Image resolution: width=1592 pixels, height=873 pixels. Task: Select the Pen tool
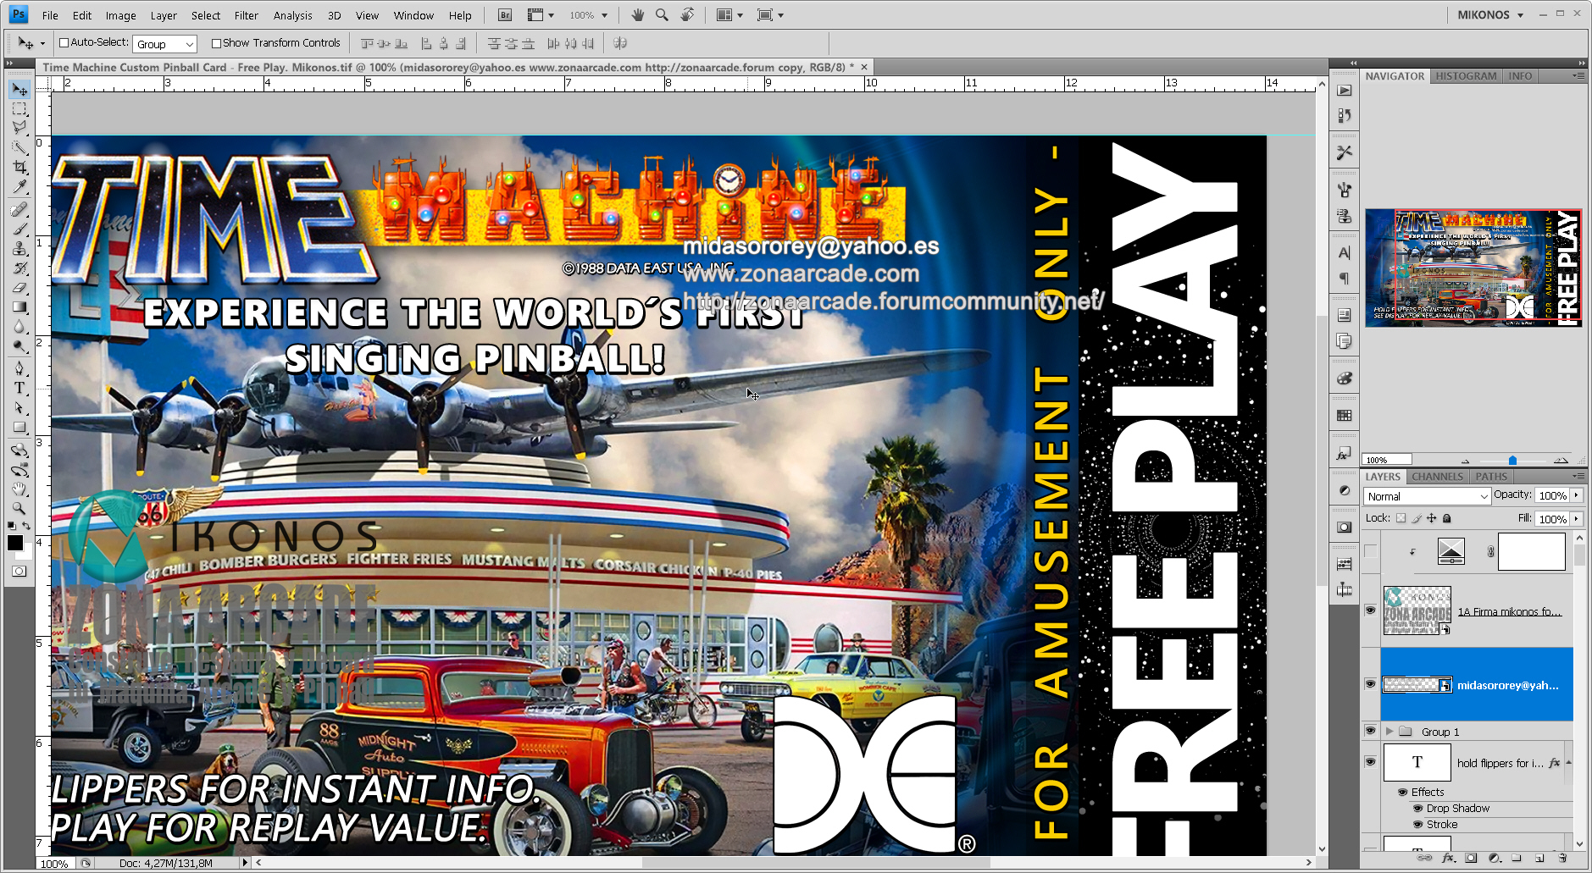(x=19, y=368)
